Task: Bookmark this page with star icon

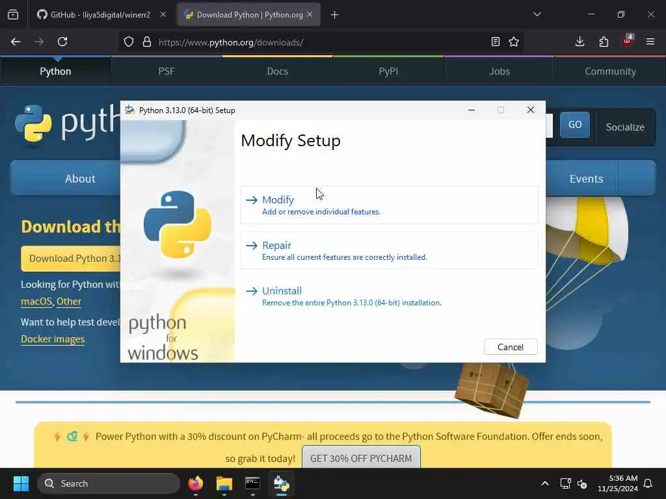Action: click(514, 42)
